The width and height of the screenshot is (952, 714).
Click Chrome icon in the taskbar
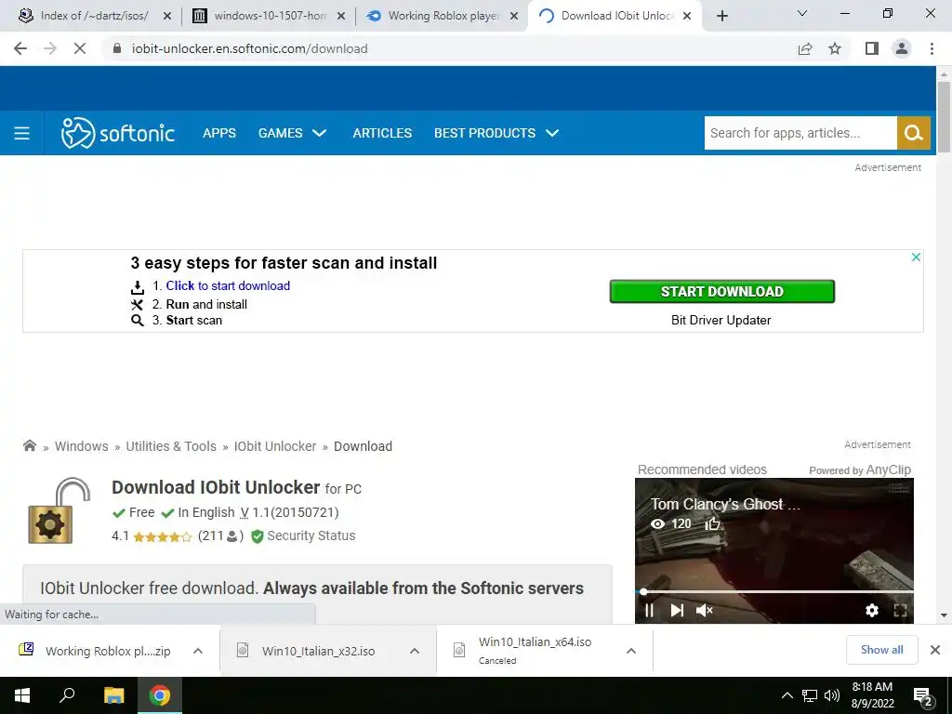pos(160,695)
